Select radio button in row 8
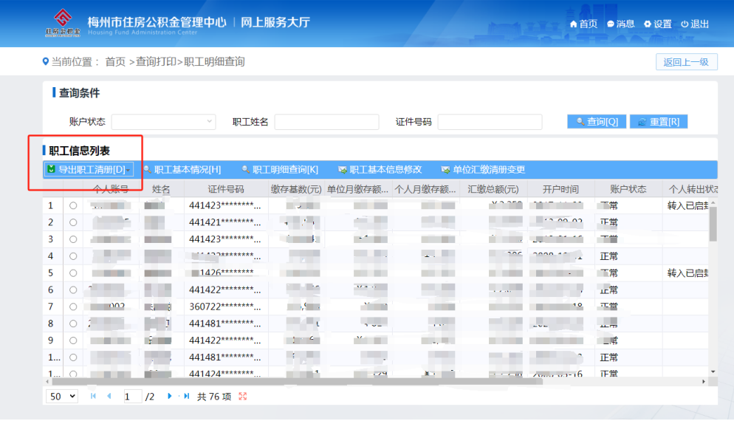This screenshot has height=421, width=734. [x=73, y=324]
